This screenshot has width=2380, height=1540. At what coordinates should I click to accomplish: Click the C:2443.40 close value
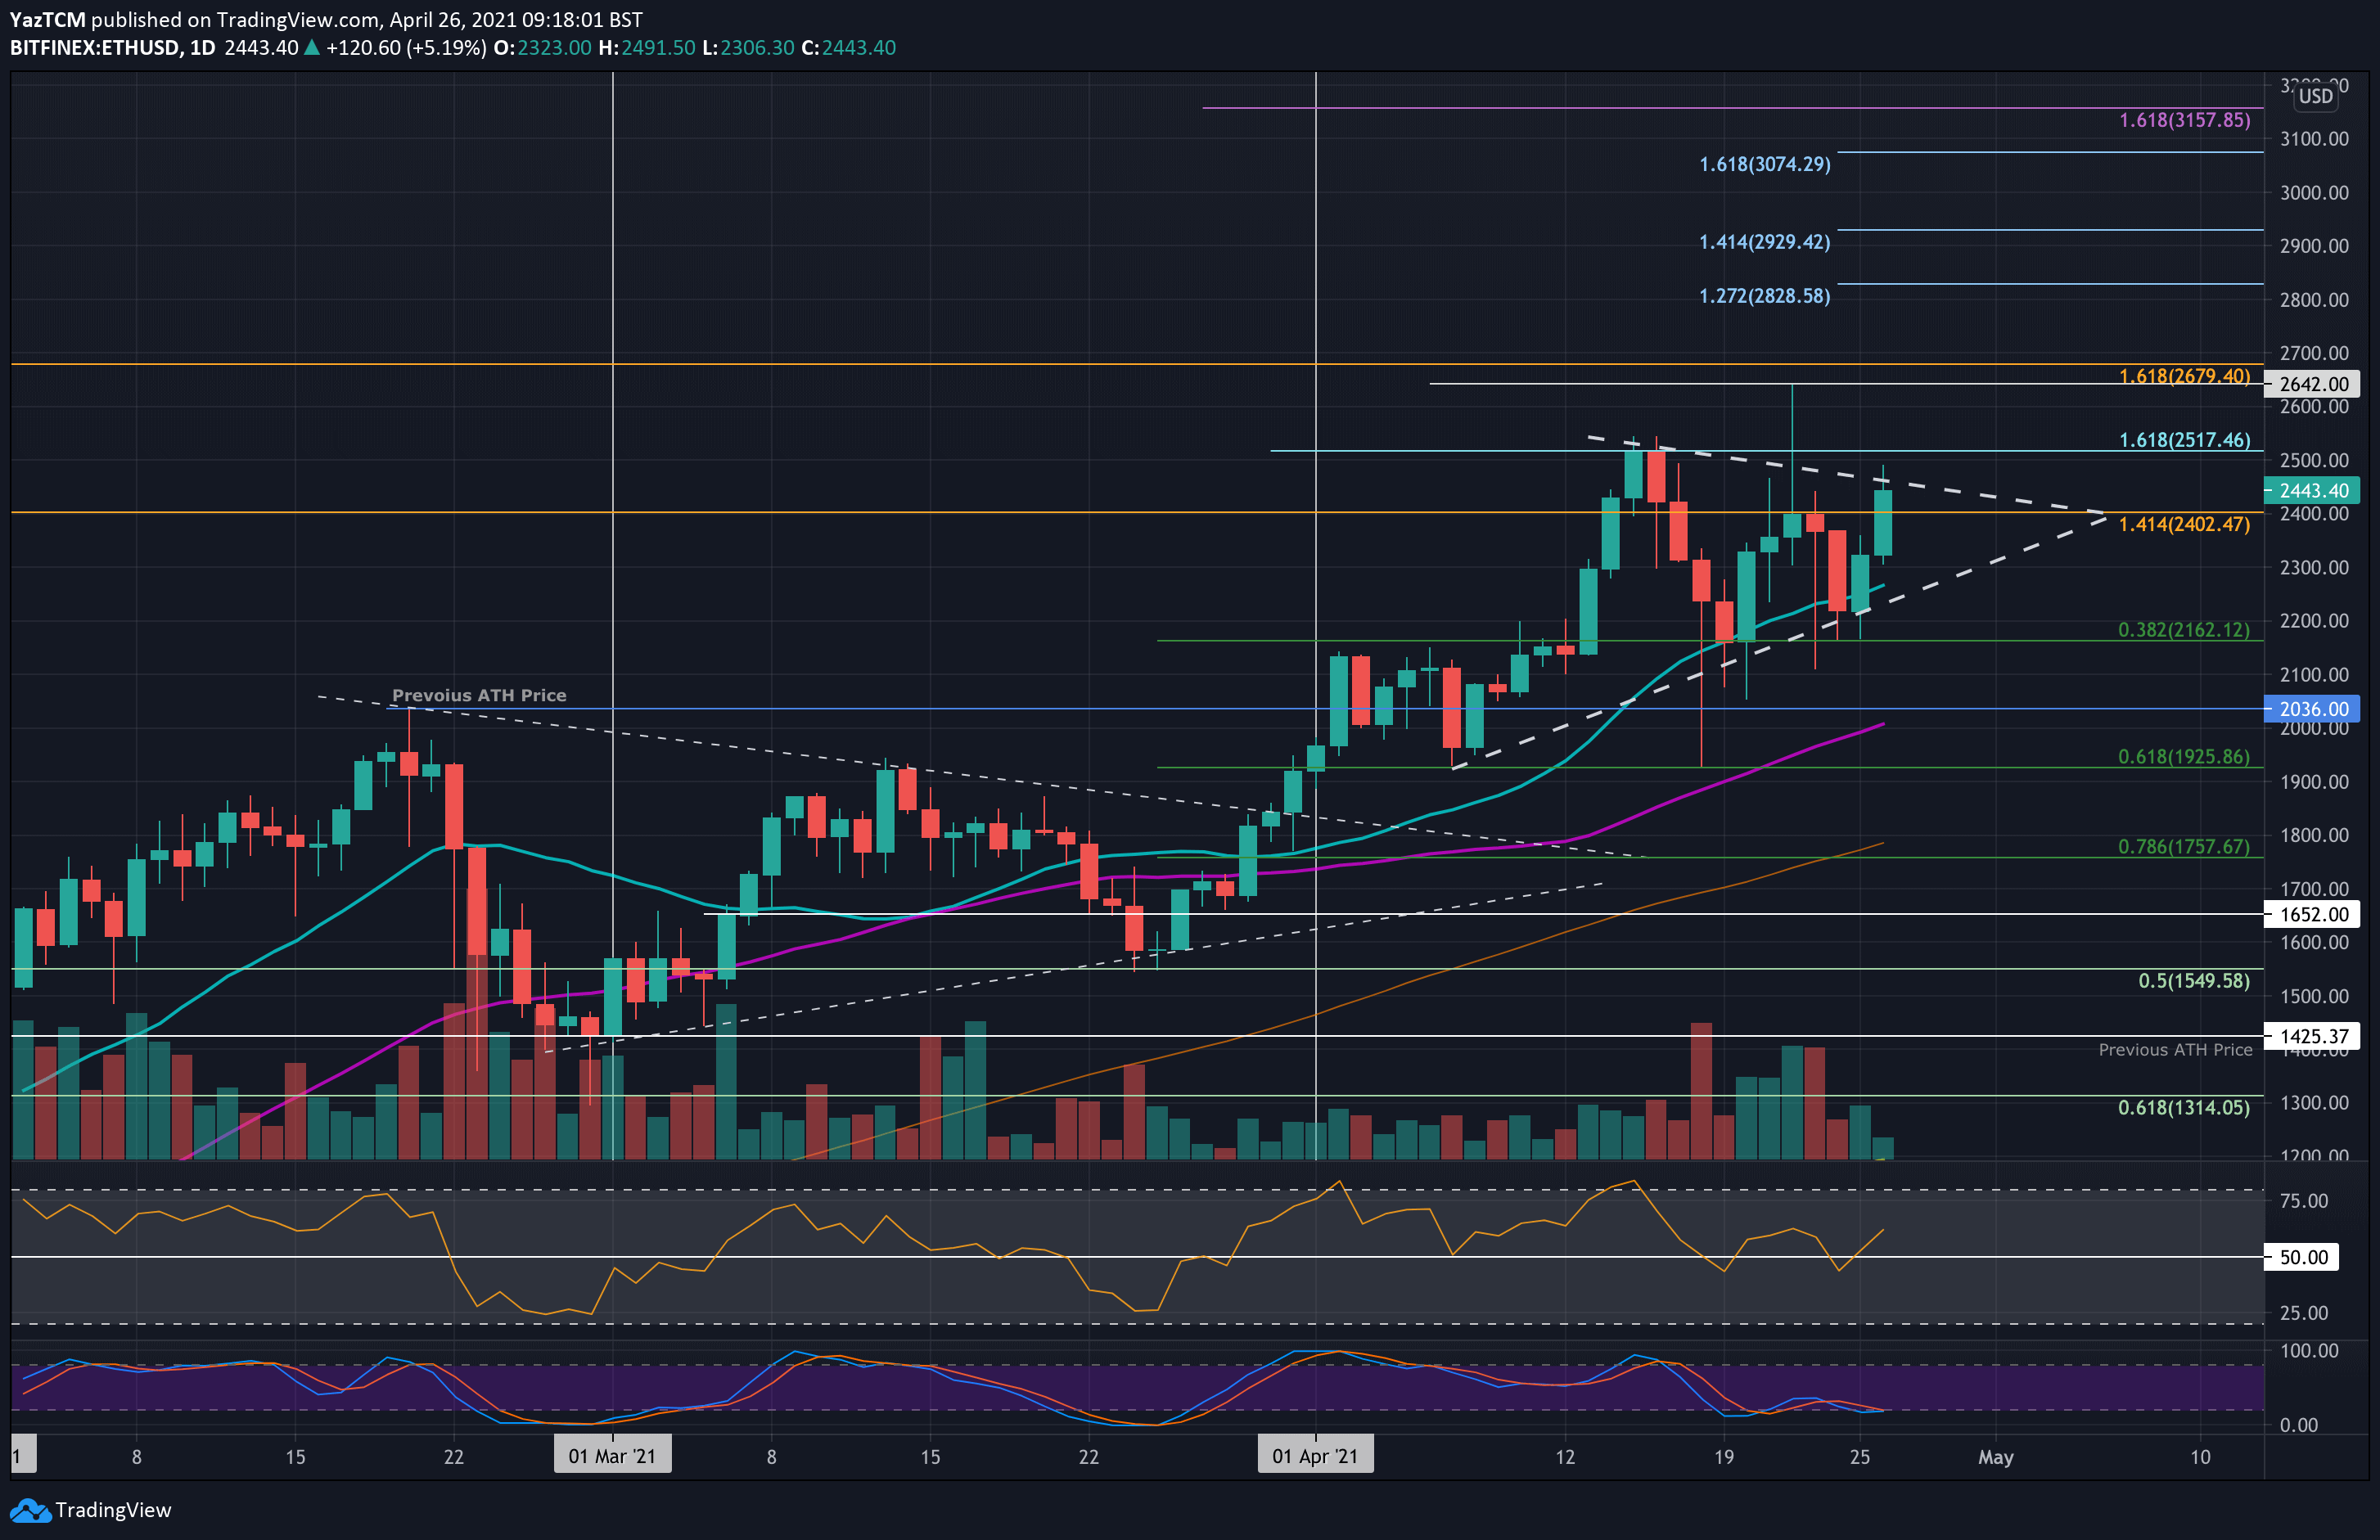[x=848, y=48]
